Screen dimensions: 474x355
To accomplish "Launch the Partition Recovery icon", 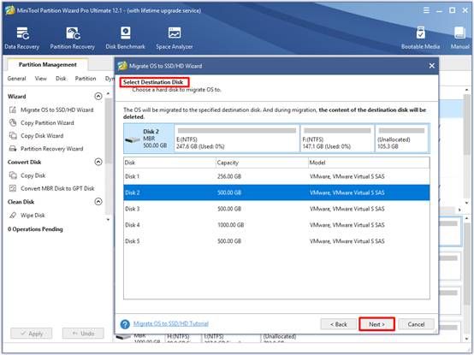I will tap(73, 33).
